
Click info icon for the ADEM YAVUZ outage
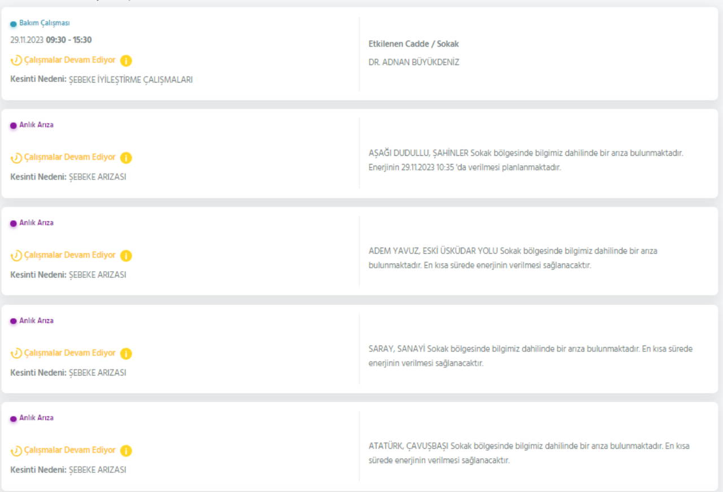(126, 256)
